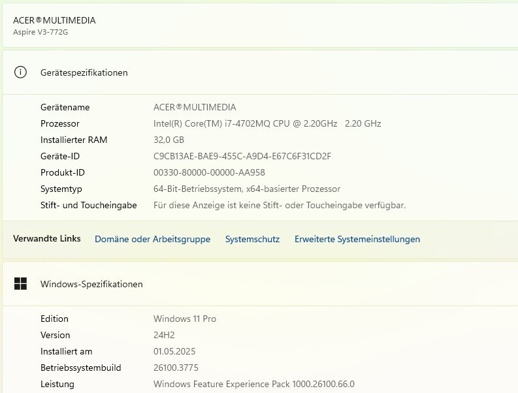
Task: Click the Installierter RAM value 32,0 GB
Action: [x=169, y=140]
